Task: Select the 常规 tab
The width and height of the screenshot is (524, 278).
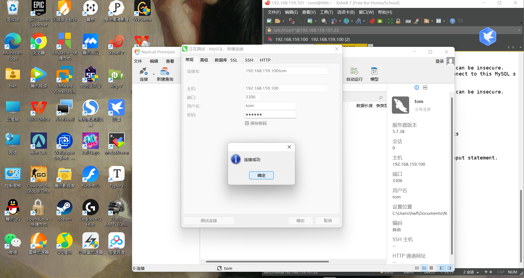Action: point(189,60)
